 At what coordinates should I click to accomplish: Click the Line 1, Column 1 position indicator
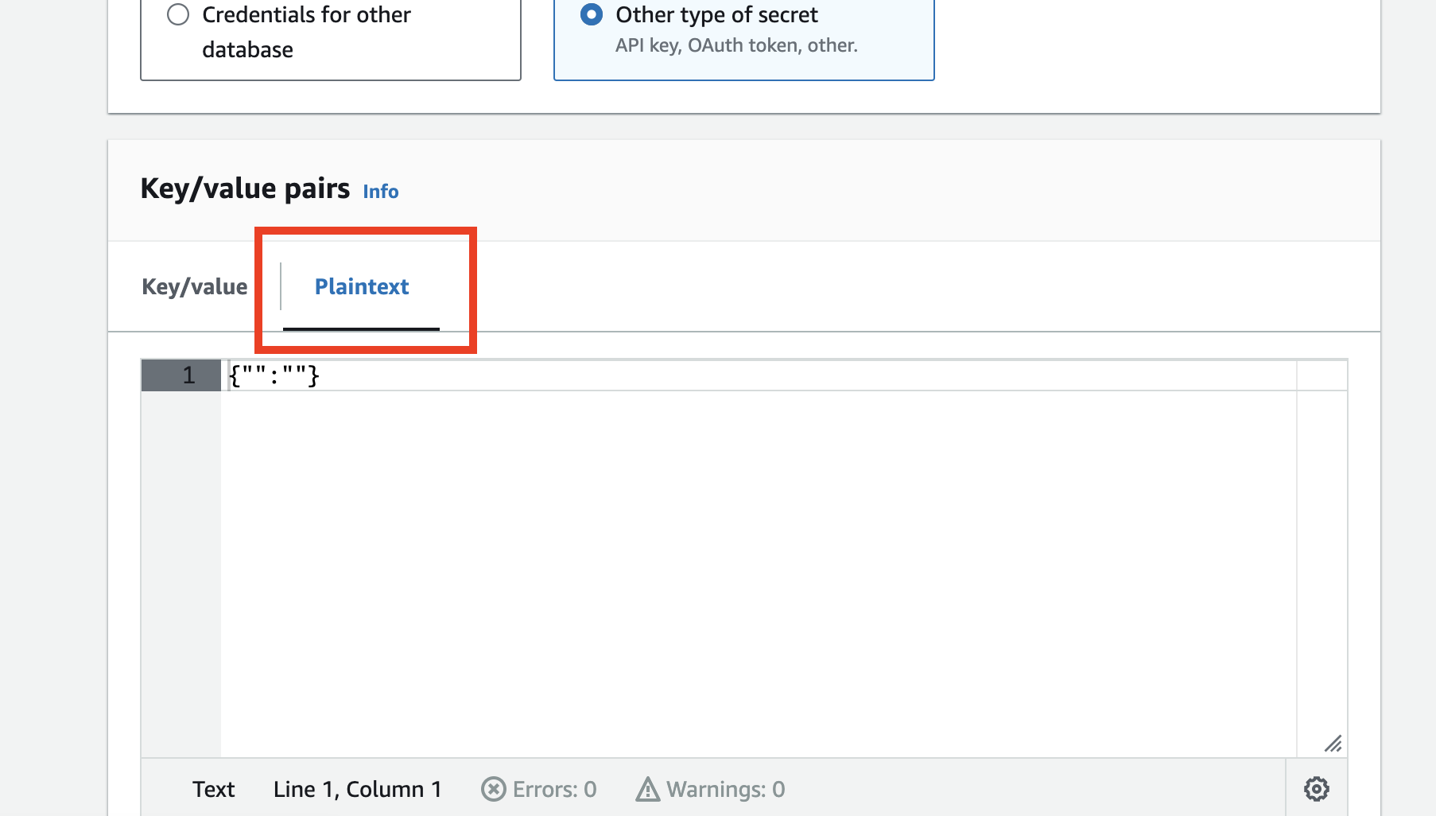(357, 789)
